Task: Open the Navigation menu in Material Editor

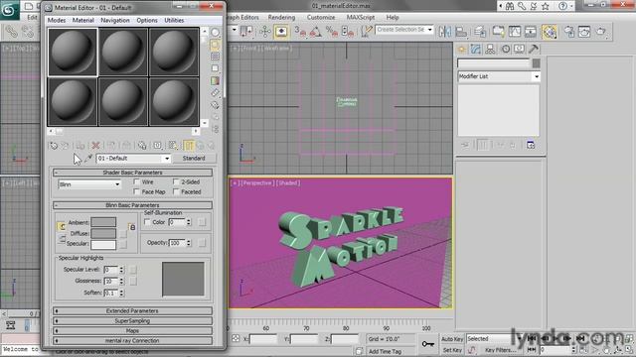Action: (x=115, y=20)
